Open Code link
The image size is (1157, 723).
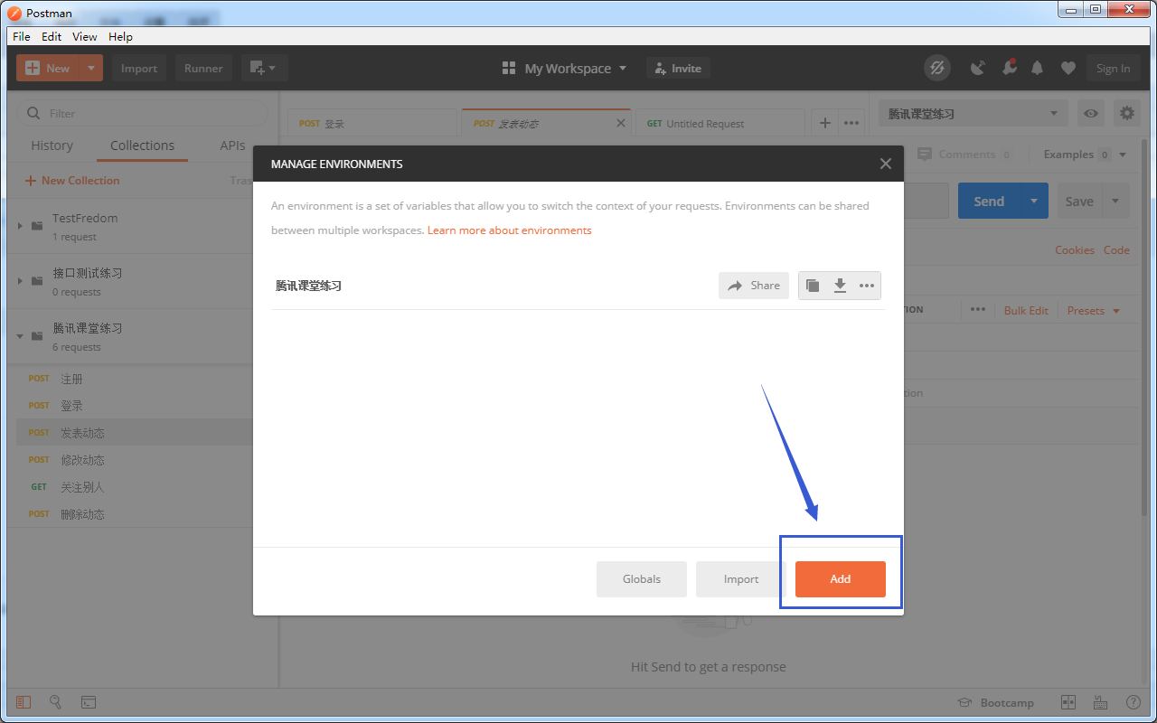coord(1116,250)
